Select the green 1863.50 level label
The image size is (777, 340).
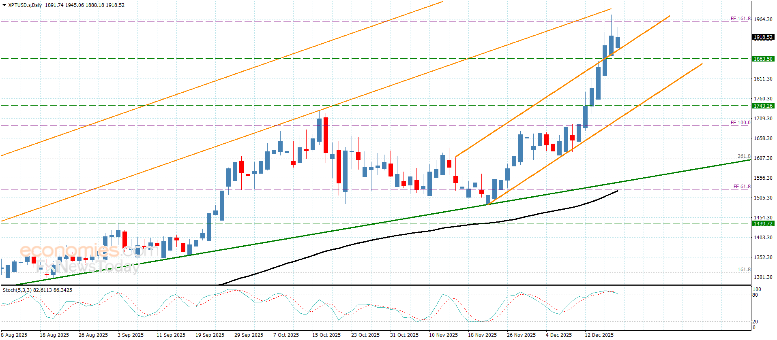pos(763,59)
